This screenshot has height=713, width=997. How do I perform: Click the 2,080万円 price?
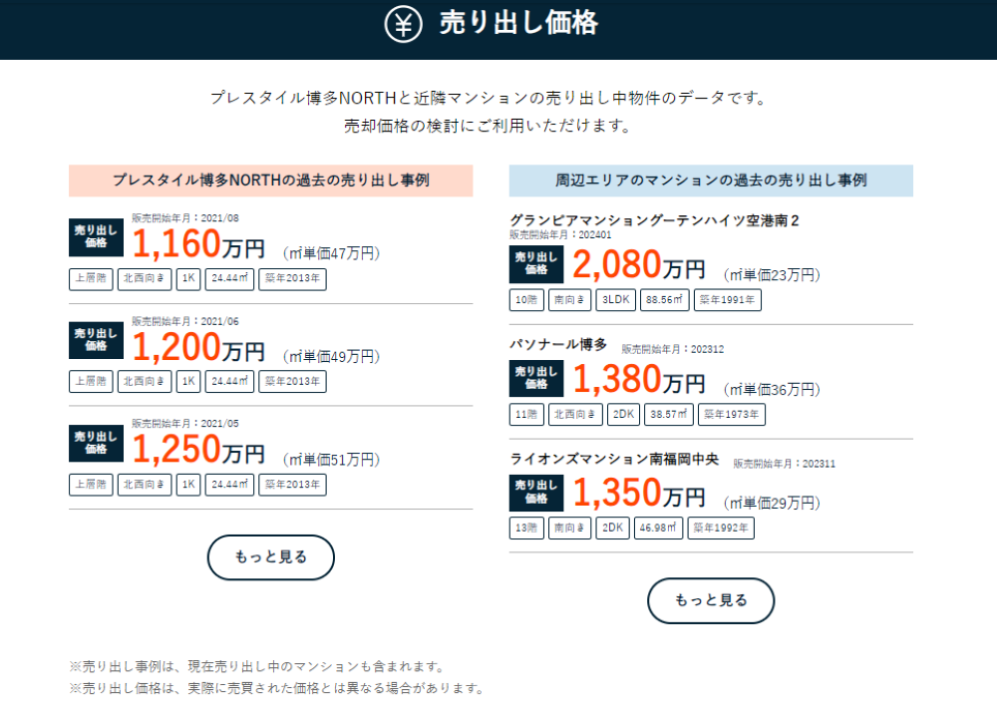pos(639,265)
